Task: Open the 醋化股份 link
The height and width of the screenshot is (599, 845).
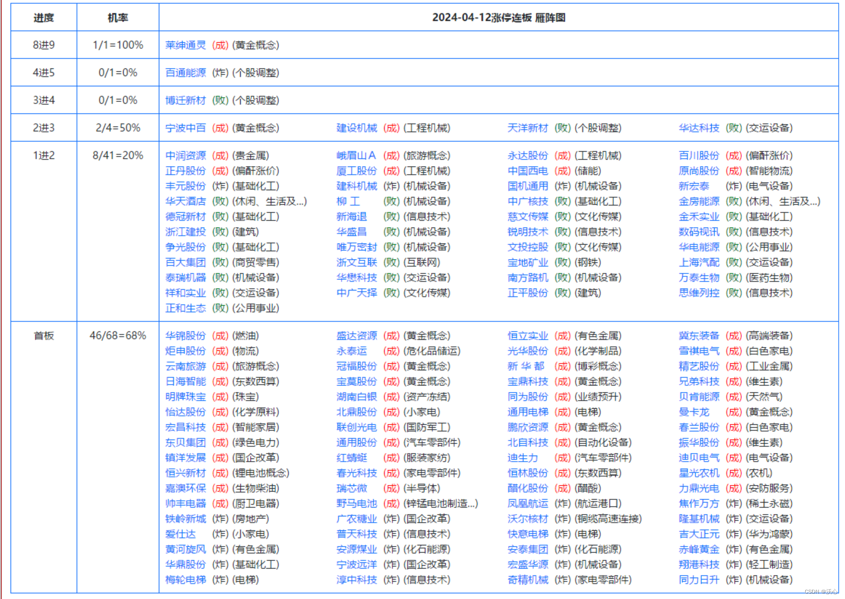Action: pos(528,488)
